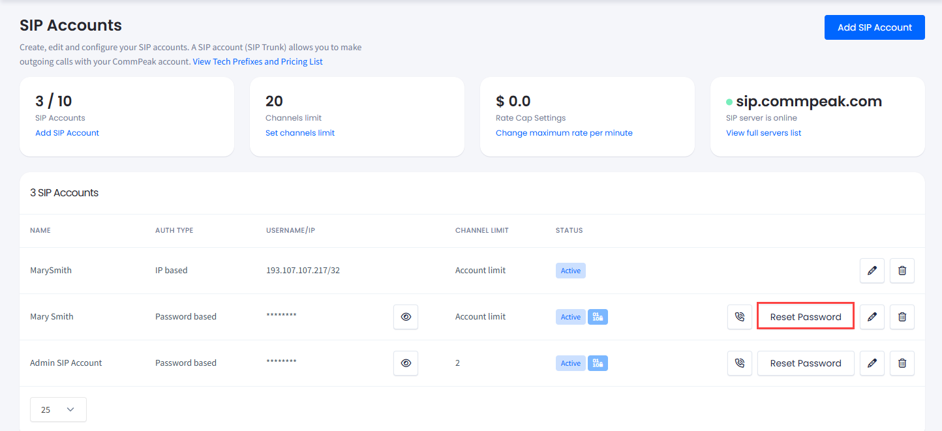
Task: Open View Tech Prefixes and Pricing List
Action: click(x=258, y=61)
